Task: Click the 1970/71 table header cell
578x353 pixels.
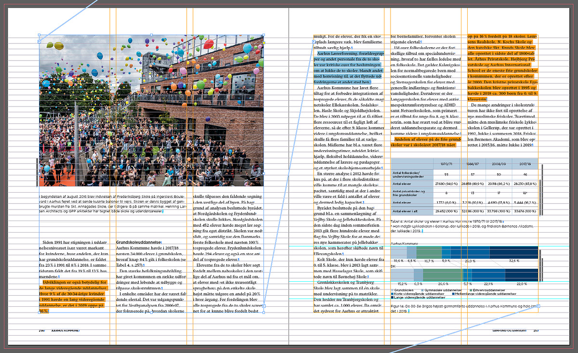Action: pos(447,164)
